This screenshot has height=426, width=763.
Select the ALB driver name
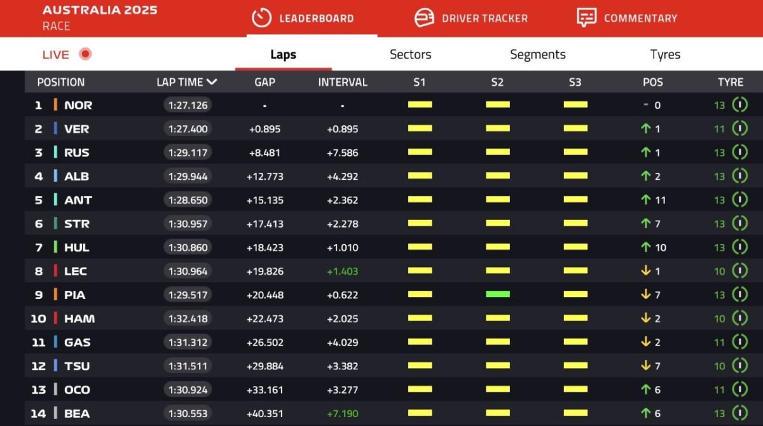(77, 176)
